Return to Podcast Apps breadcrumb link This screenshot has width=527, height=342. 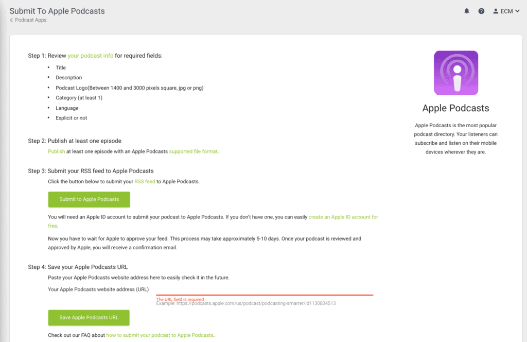point(30,20)
